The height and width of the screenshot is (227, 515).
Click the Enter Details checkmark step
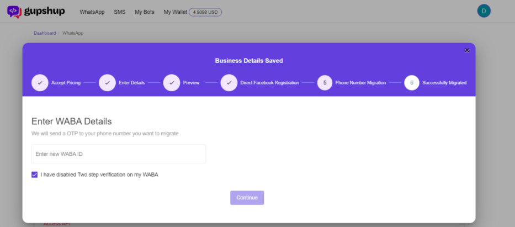click(107, 83)
